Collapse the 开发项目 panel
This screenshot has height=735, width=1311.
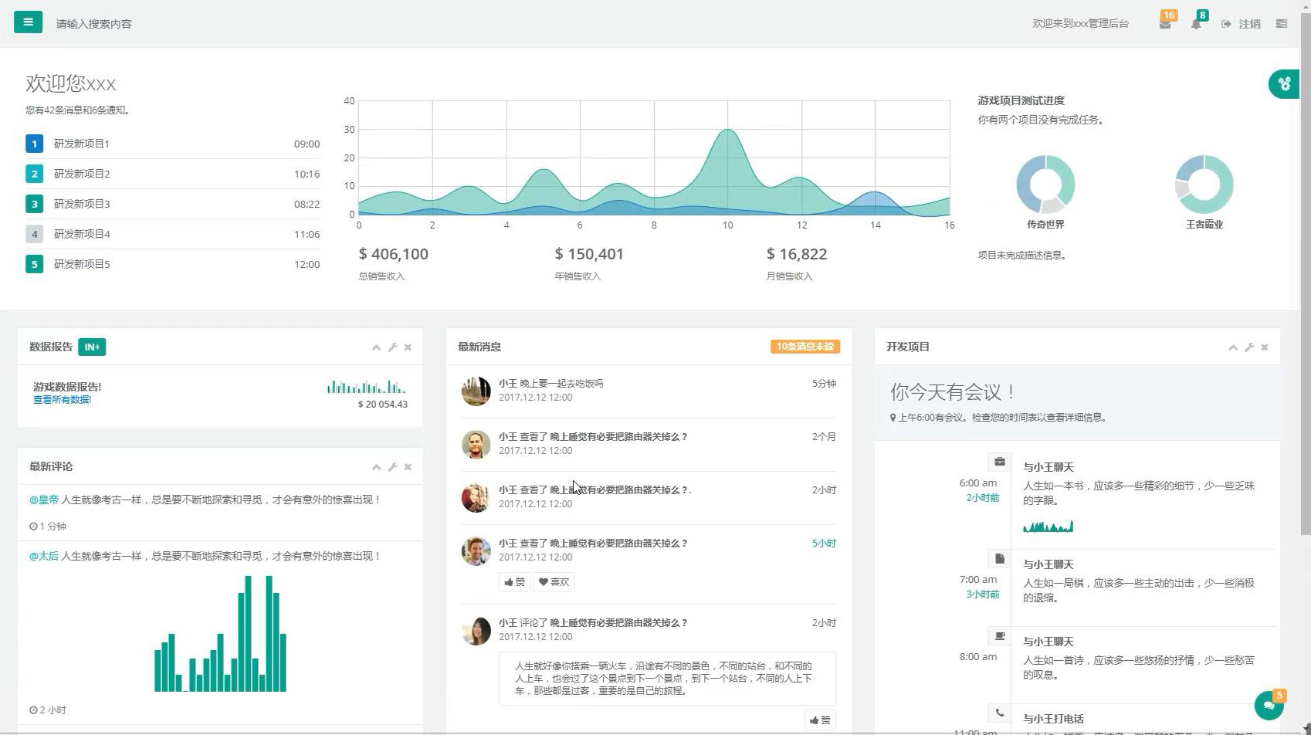(1233, 347)
